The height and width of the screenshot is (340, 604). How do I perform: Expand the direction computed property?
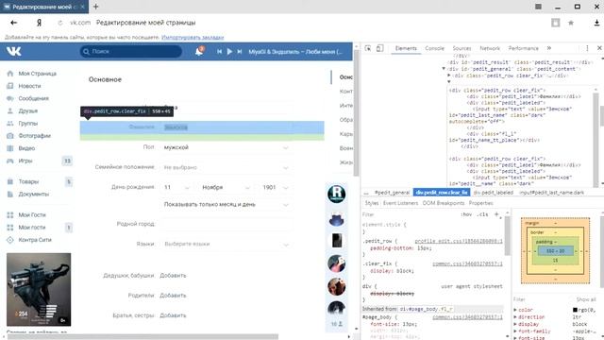515,317
